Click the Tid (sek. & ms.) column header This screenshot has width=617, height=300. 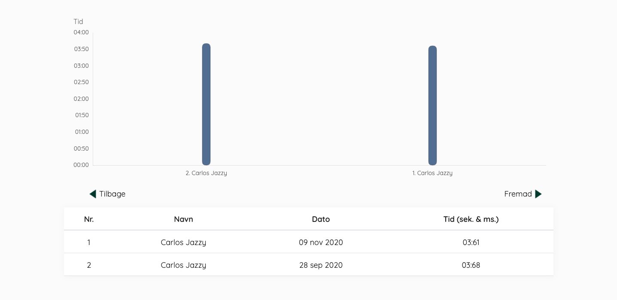tap(471, 219)
